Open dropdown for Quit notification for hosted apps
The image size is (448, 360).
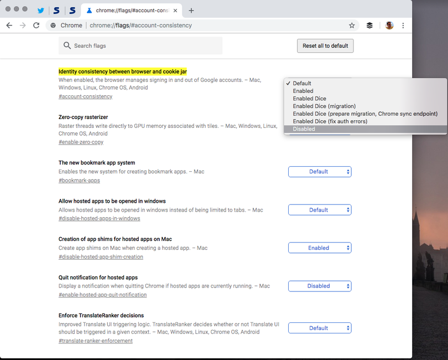(320, 286)
